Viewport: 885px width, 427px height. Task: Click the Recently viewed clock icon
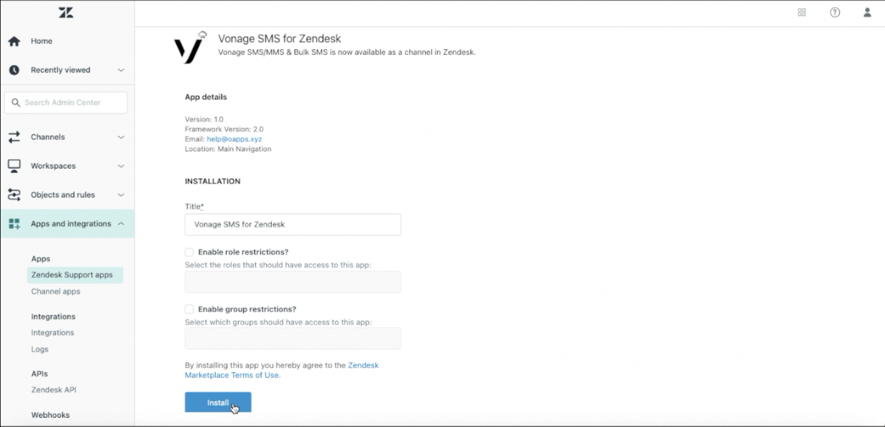(x=14, y=70)
